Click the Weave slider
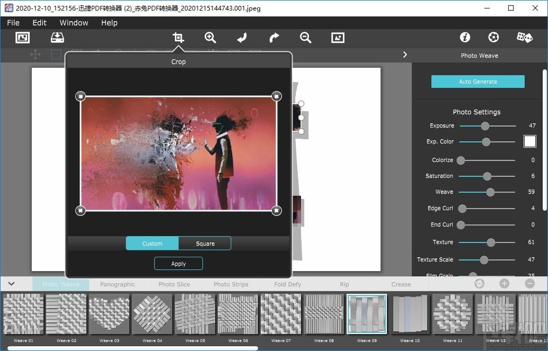This screenshot has width=548, height=351. point(487,192)
